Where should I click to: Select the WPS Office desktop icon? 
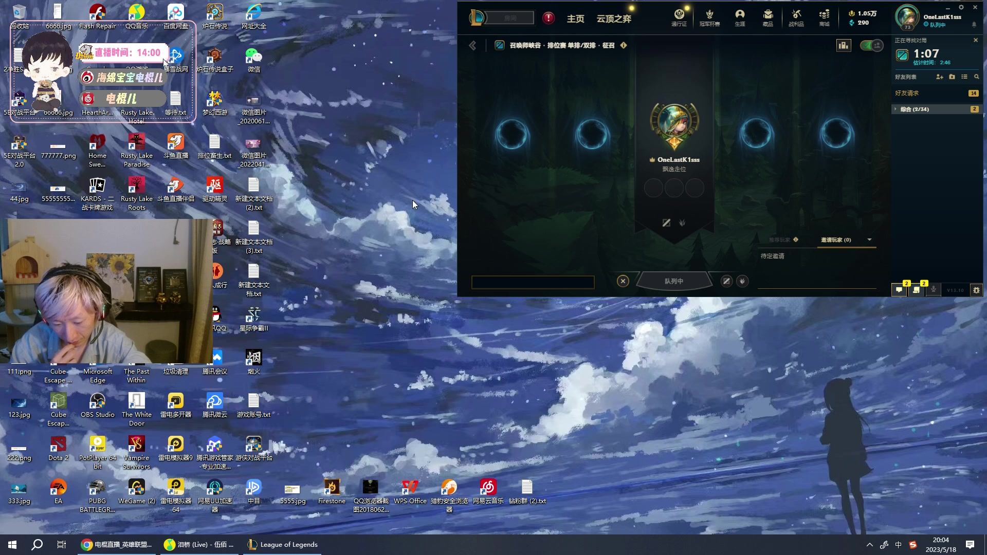click(x=410, y=492)
